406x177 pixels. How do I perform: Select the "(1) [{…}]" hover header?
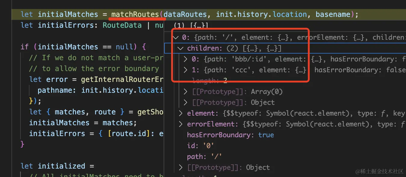pos(191,25)
